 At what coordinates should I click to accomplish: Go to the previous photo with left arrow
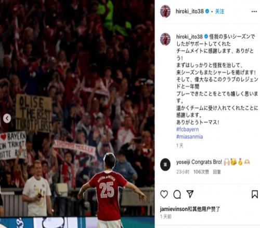(7, 119)
